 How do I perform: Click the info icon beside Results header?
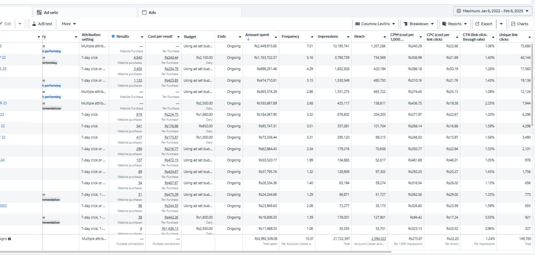(x=113, y=36)
